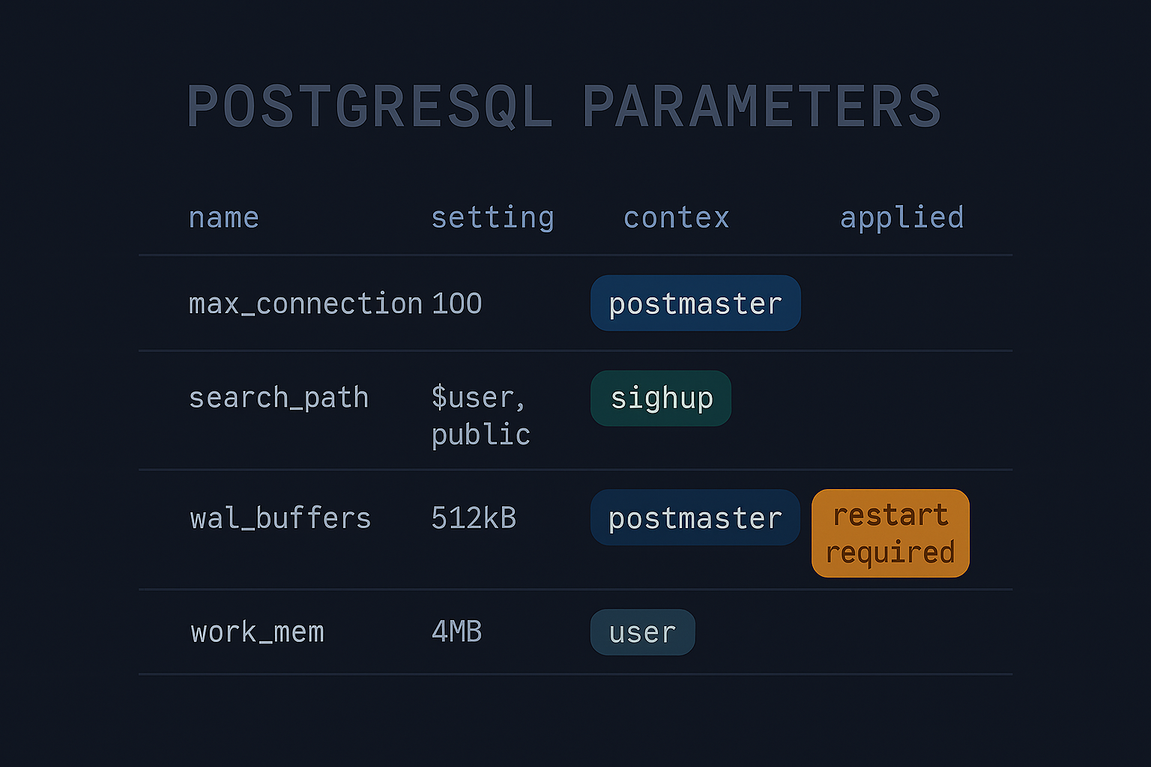The image size is (1151, 767).
Task: Click postmaster badge in wal_buffers row
Action: [x=695, y=518]
